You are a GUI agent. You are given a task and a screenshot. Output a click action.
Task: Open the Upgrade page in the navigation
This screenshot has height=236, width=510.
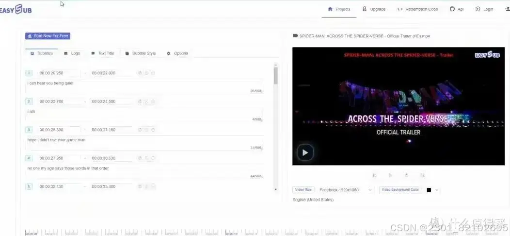[374, 9]
